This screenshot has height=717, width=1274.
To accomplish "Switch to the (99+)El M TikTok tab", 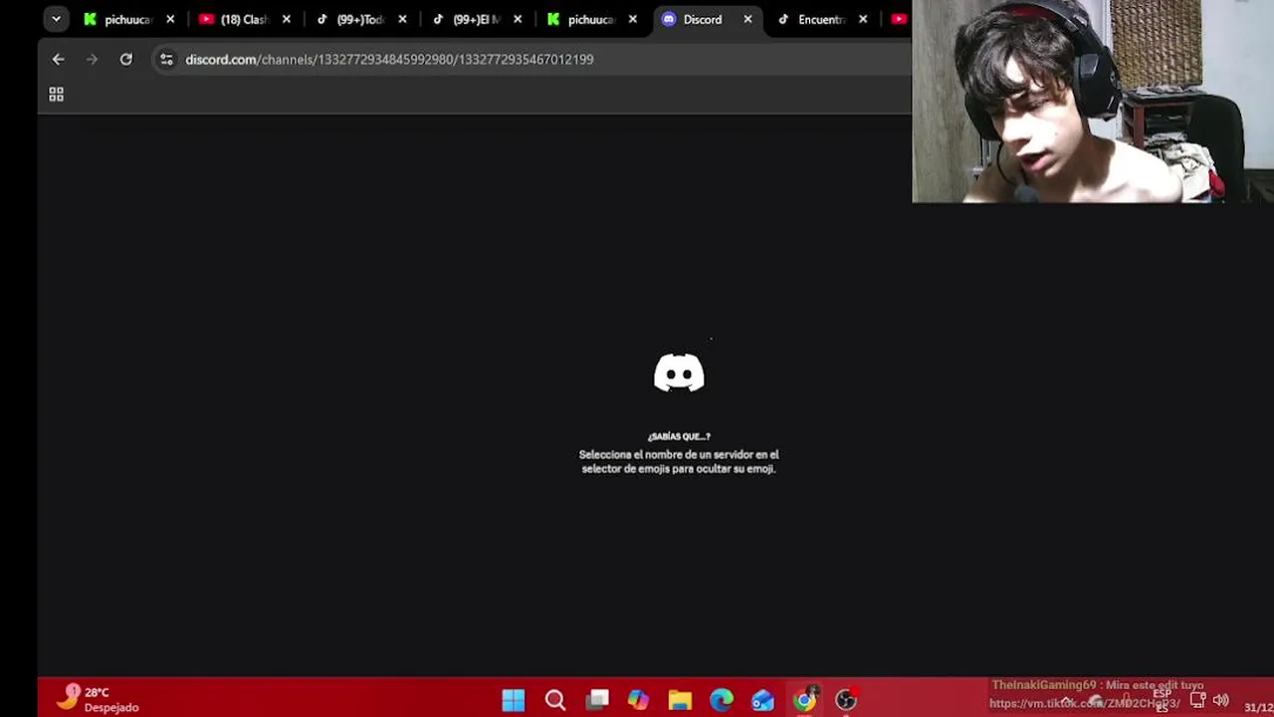I will pyautogui.click(x=476, y=19).
